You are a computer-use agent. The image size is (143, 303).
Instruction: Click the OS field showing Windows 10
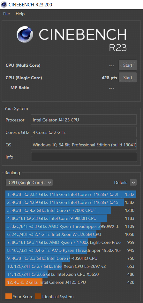coord(84,144)
